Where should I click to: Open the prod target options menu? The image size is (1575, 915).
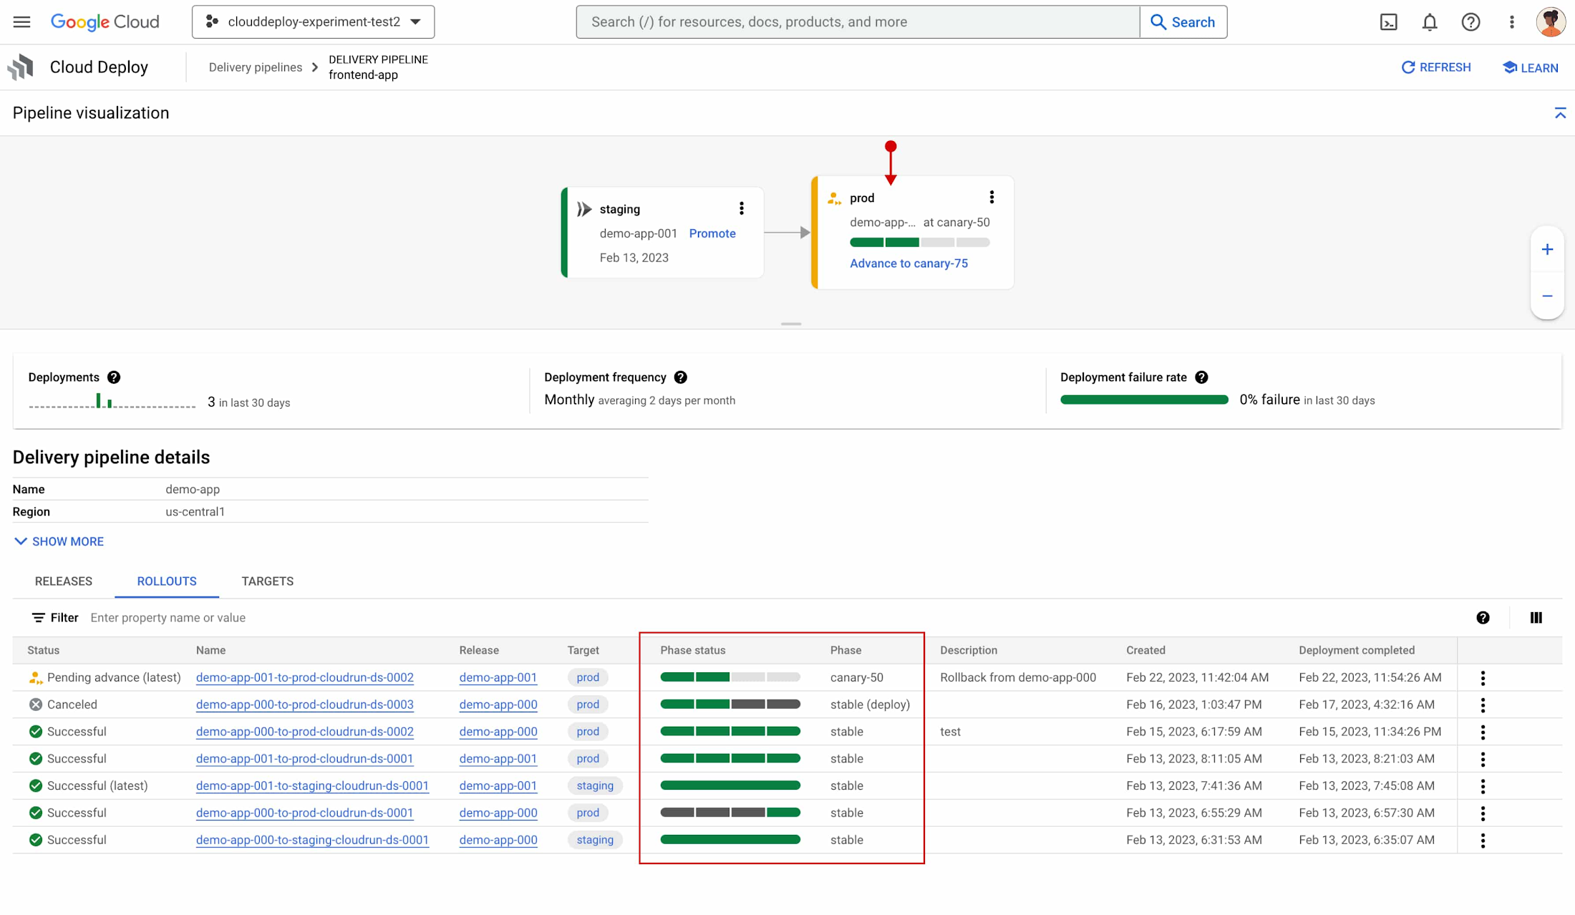[x=991, y=197]
